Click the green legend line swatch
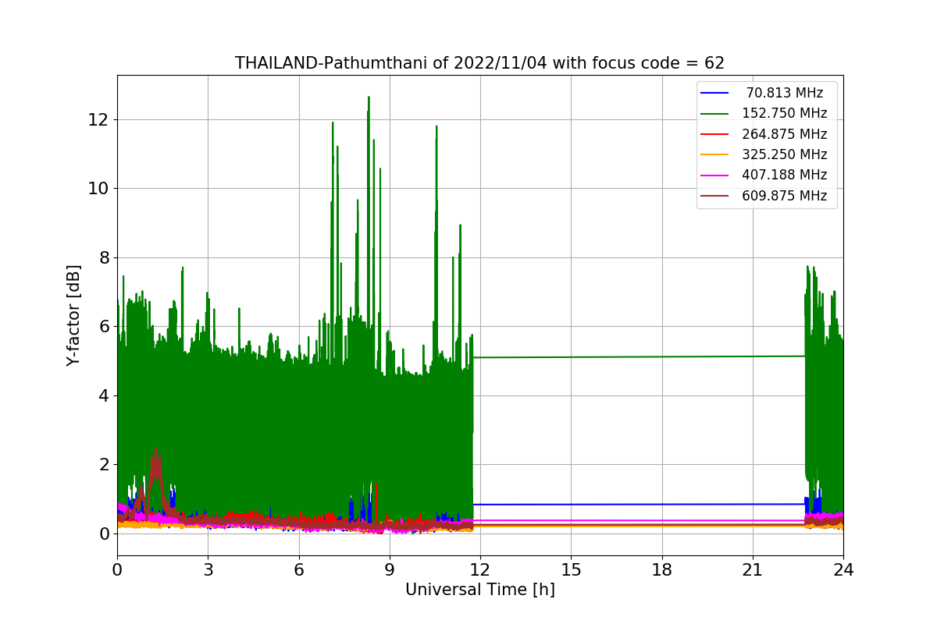The height and width of the screenshot is (624, 937). pos(714,114)
